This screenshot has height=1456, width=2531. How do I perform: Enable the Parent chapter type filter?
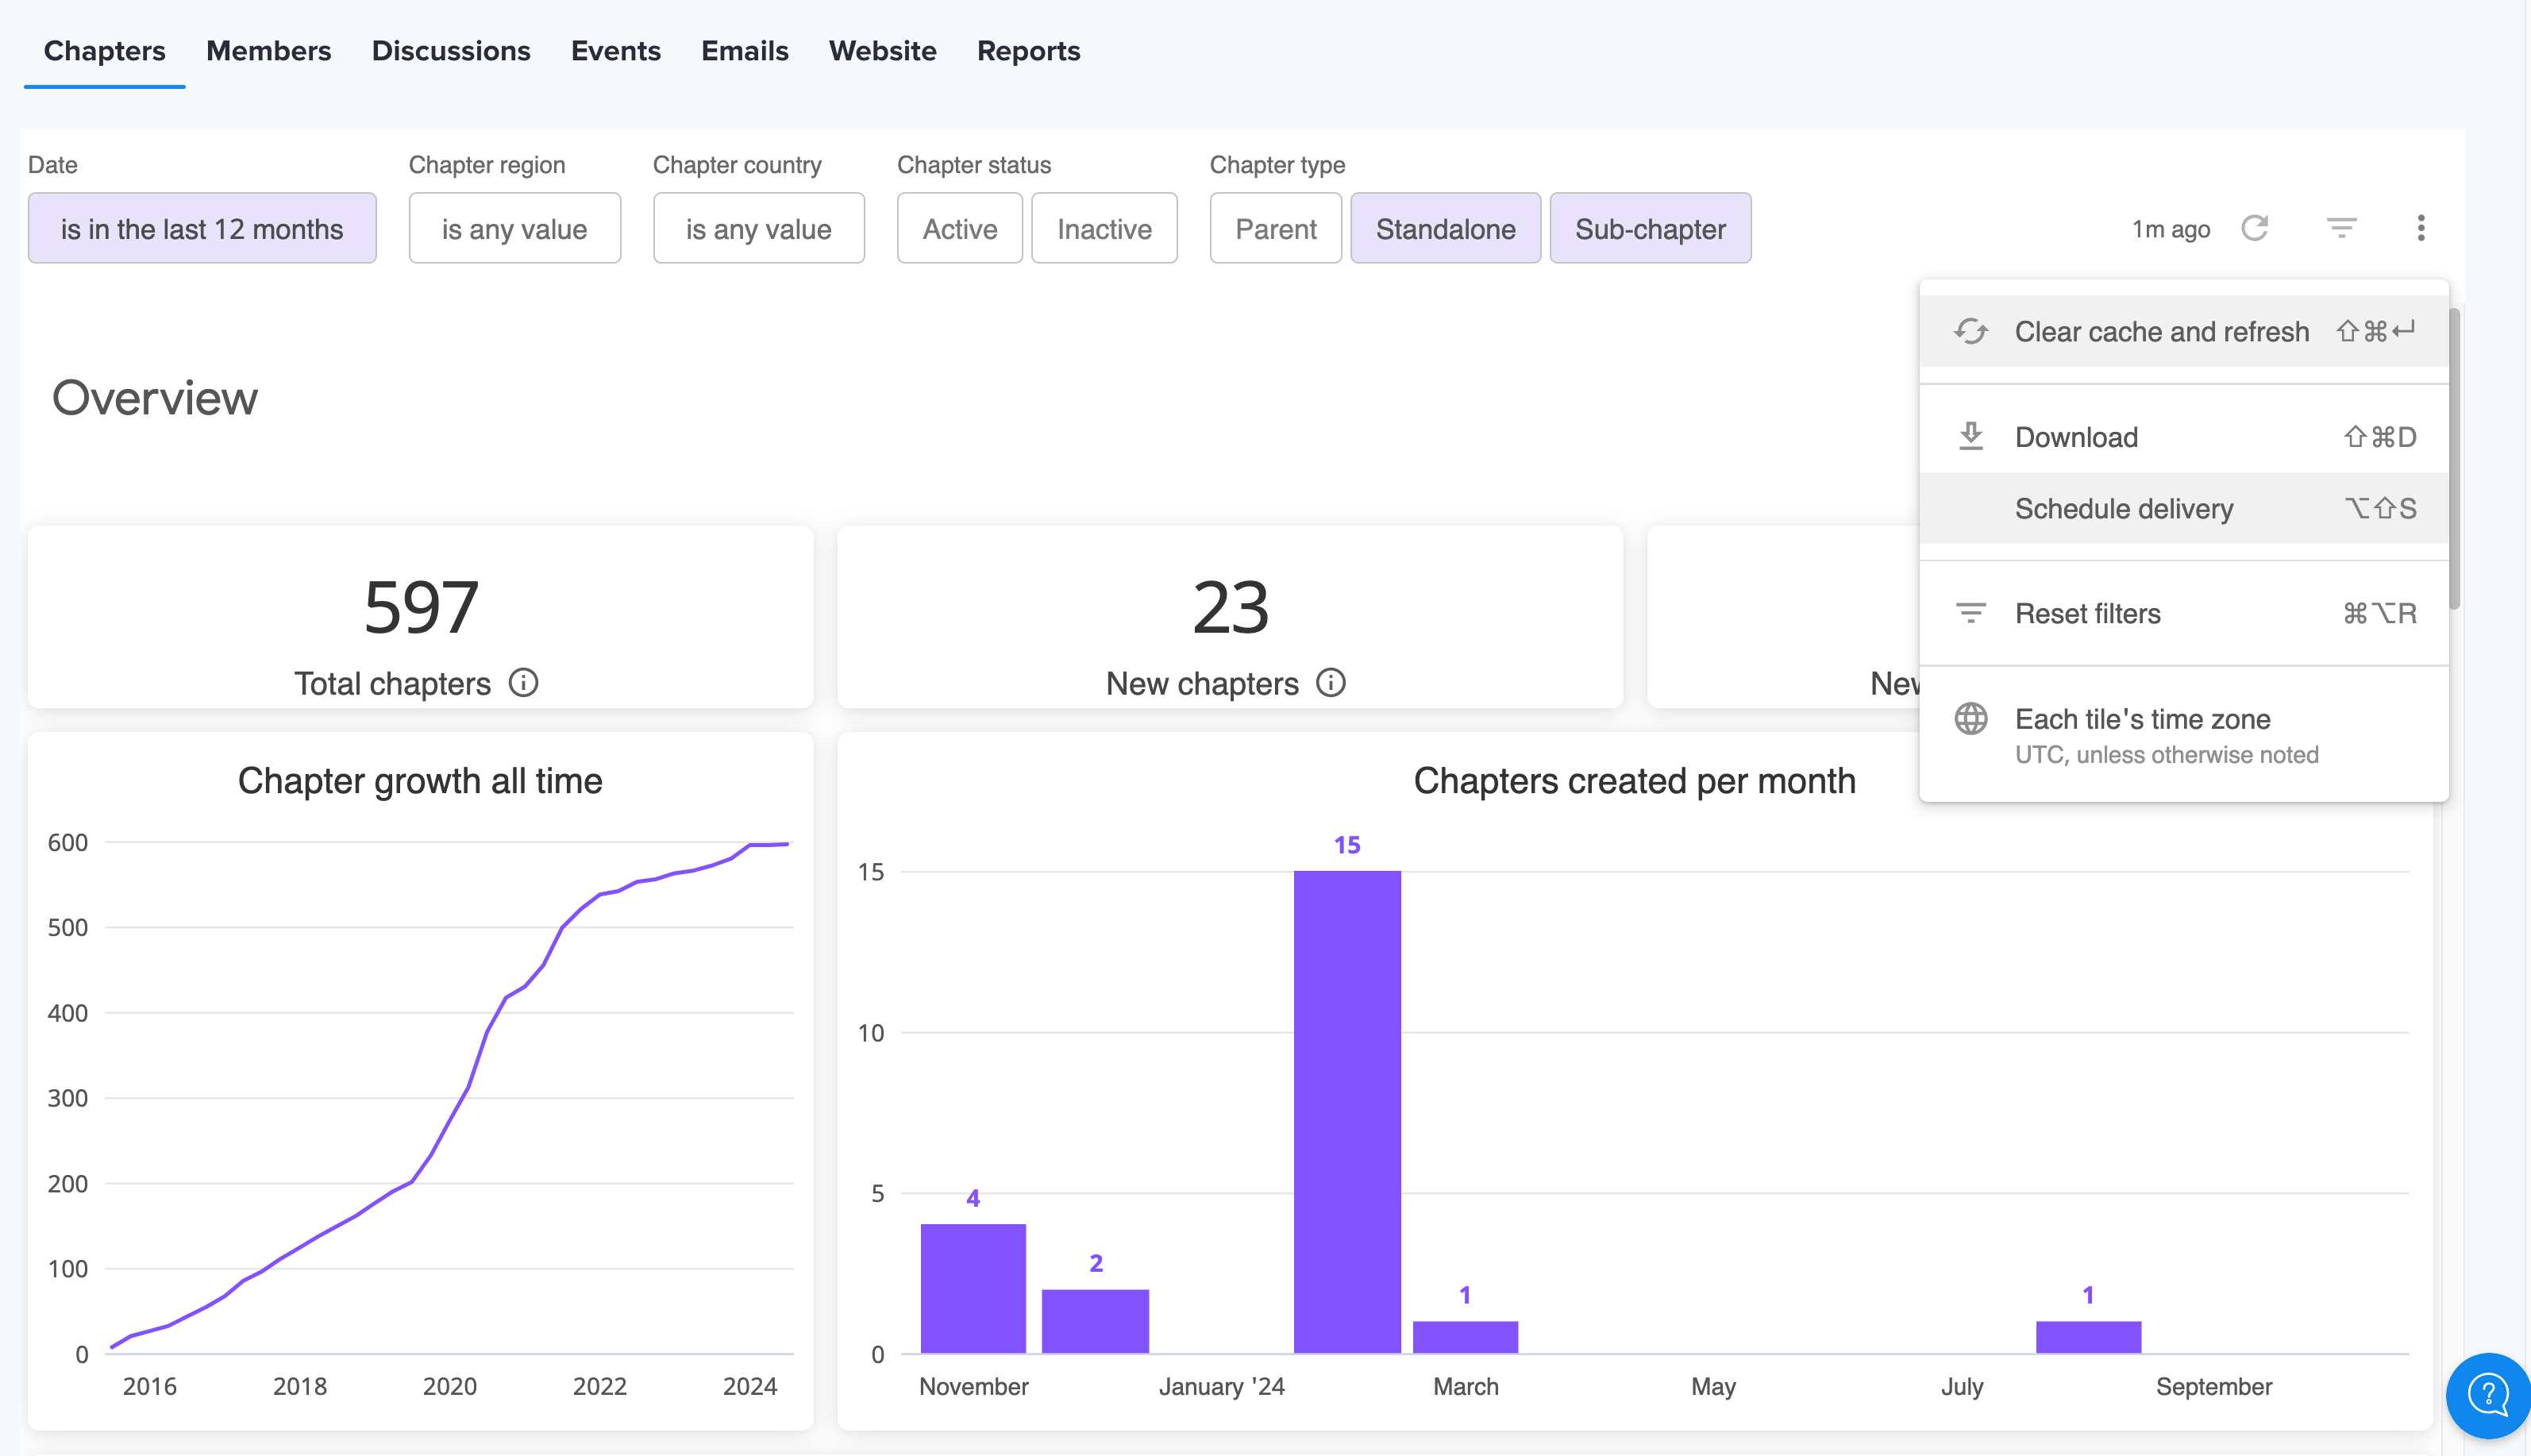click(1275, 229)
